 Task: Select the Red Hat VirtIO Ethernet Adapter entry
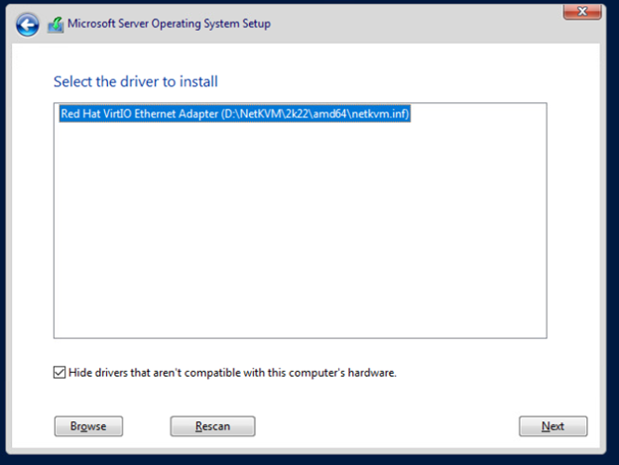pyautogui.click(x=235, y=114)
